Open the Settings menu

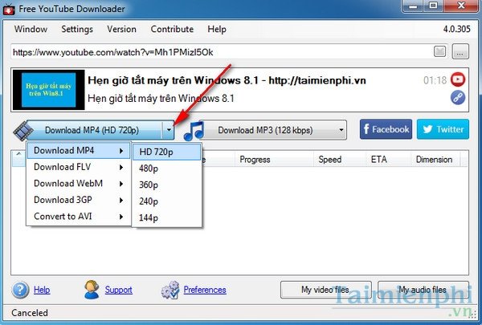pos(77,29)
